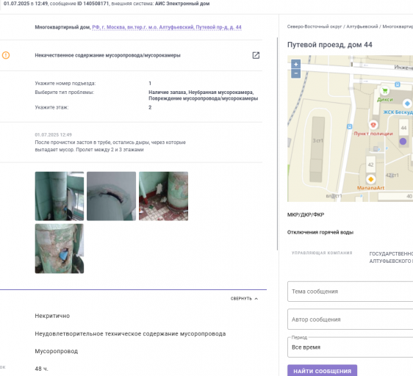Click the police station phone map marker
413x376 pixels.
click(373, 125)
